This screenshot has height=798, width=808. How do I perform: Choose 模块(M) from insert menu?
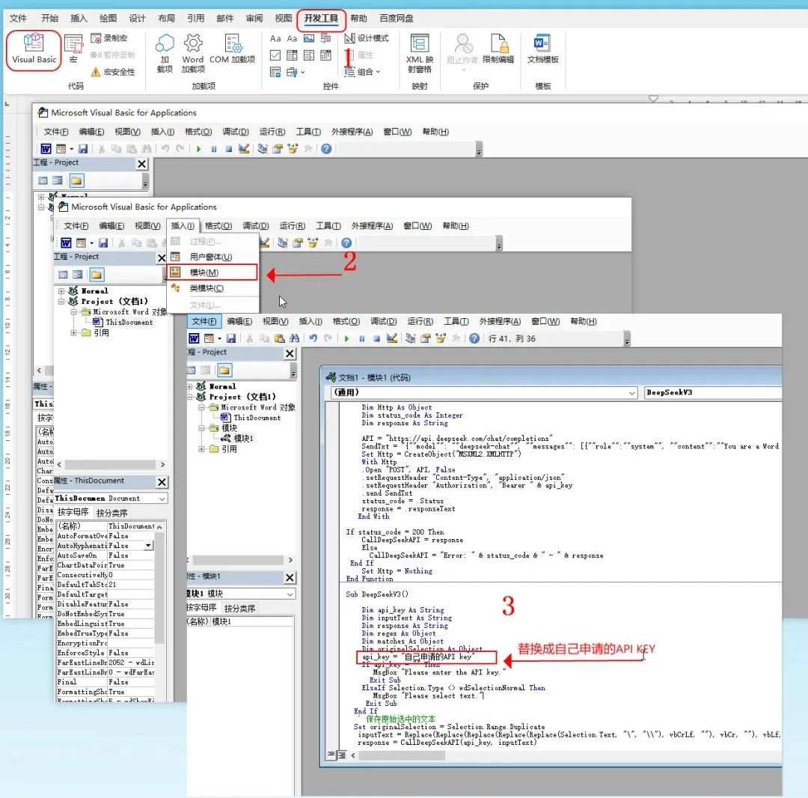click(212, 272)
